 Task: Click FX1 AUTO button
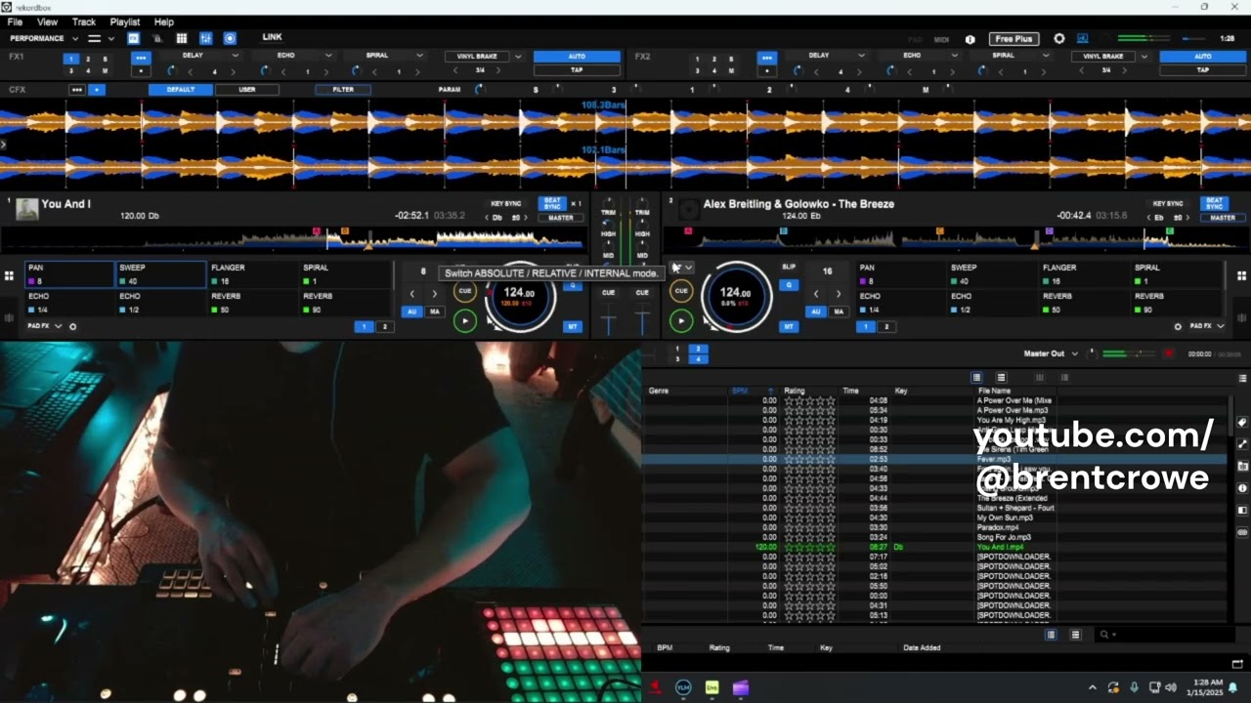pos(577,57)
